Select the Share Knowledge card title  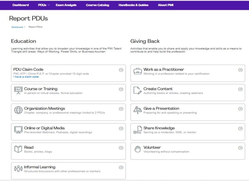159,128
